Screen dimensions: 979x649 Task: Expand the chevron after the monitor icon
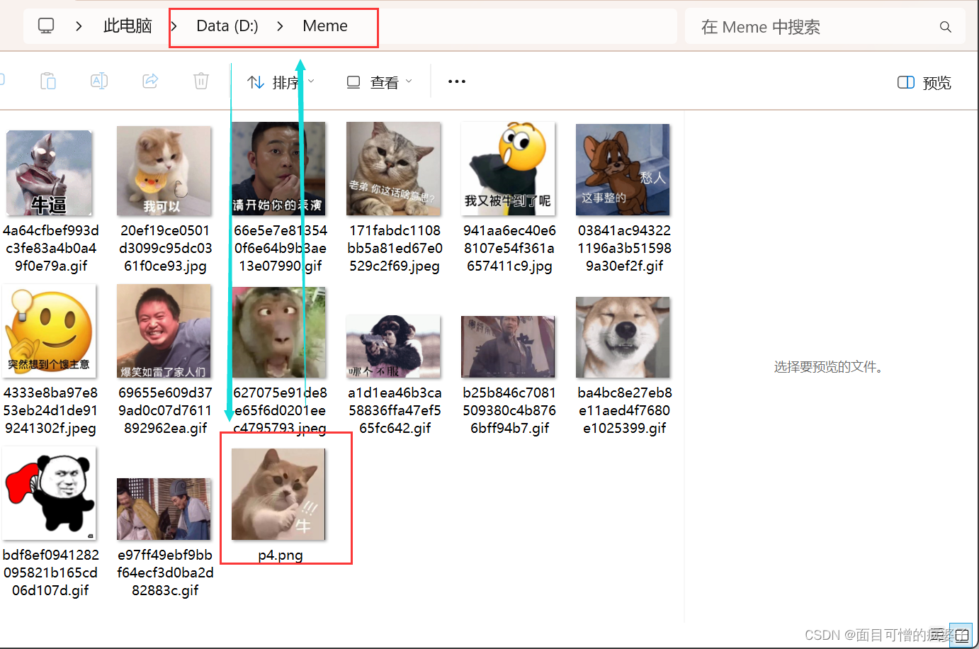coord(79,26)
